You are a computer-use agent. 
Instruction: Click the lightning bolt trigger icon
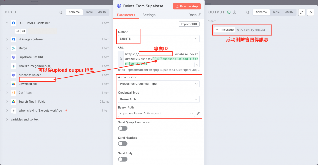pyautogui.click(x=66, y=110)
